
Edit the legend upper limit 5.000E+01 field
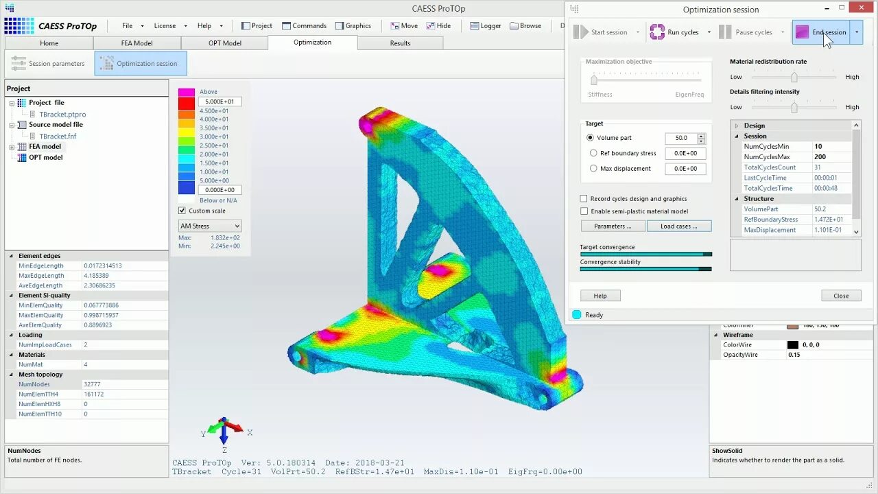[x=219, y=102]
